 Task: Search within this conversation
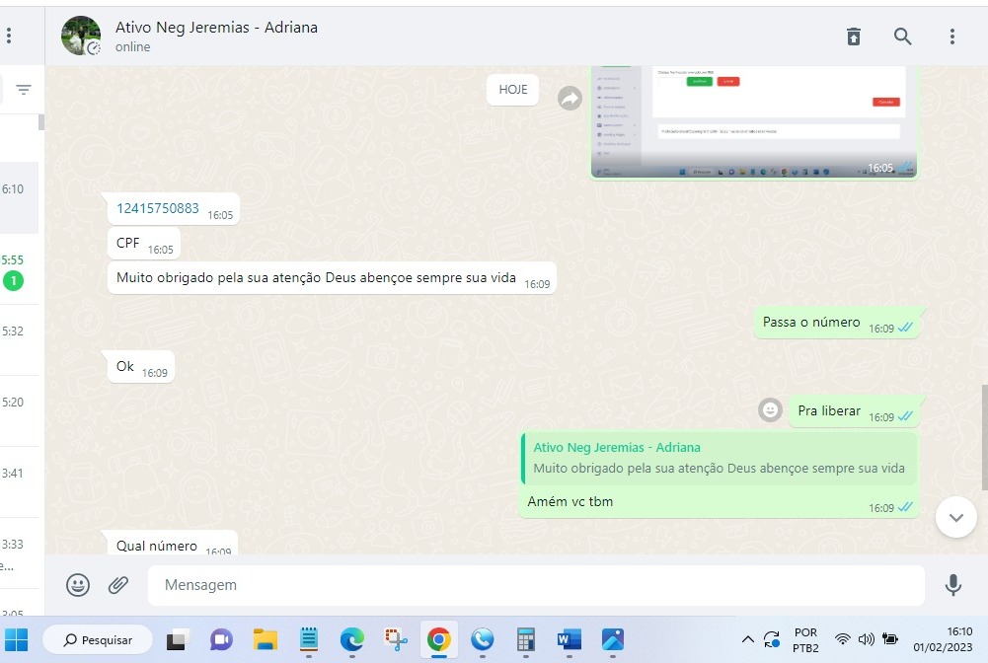(902, 37)
